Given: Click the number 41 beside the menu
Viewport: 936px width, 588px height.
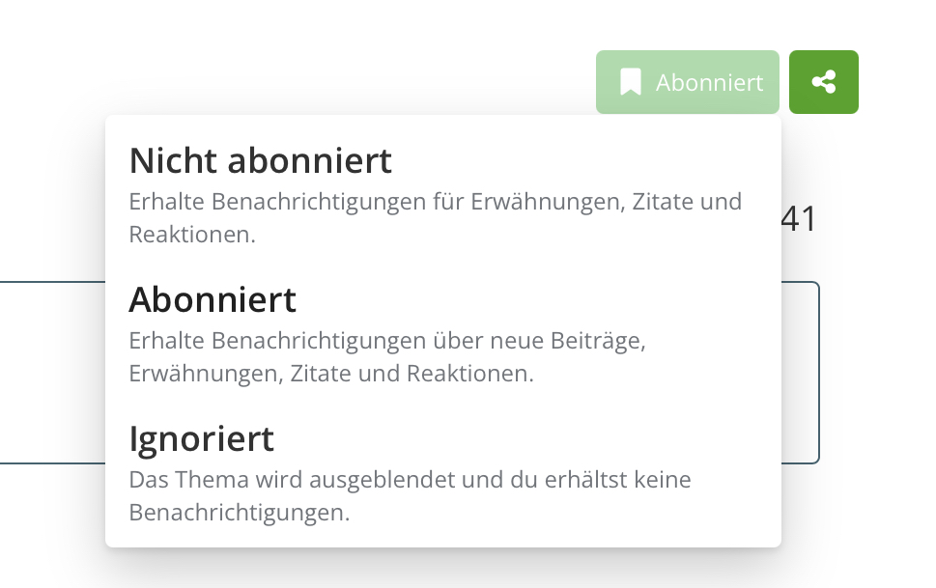Looking at the screenshot, I should tap(799, 219).
